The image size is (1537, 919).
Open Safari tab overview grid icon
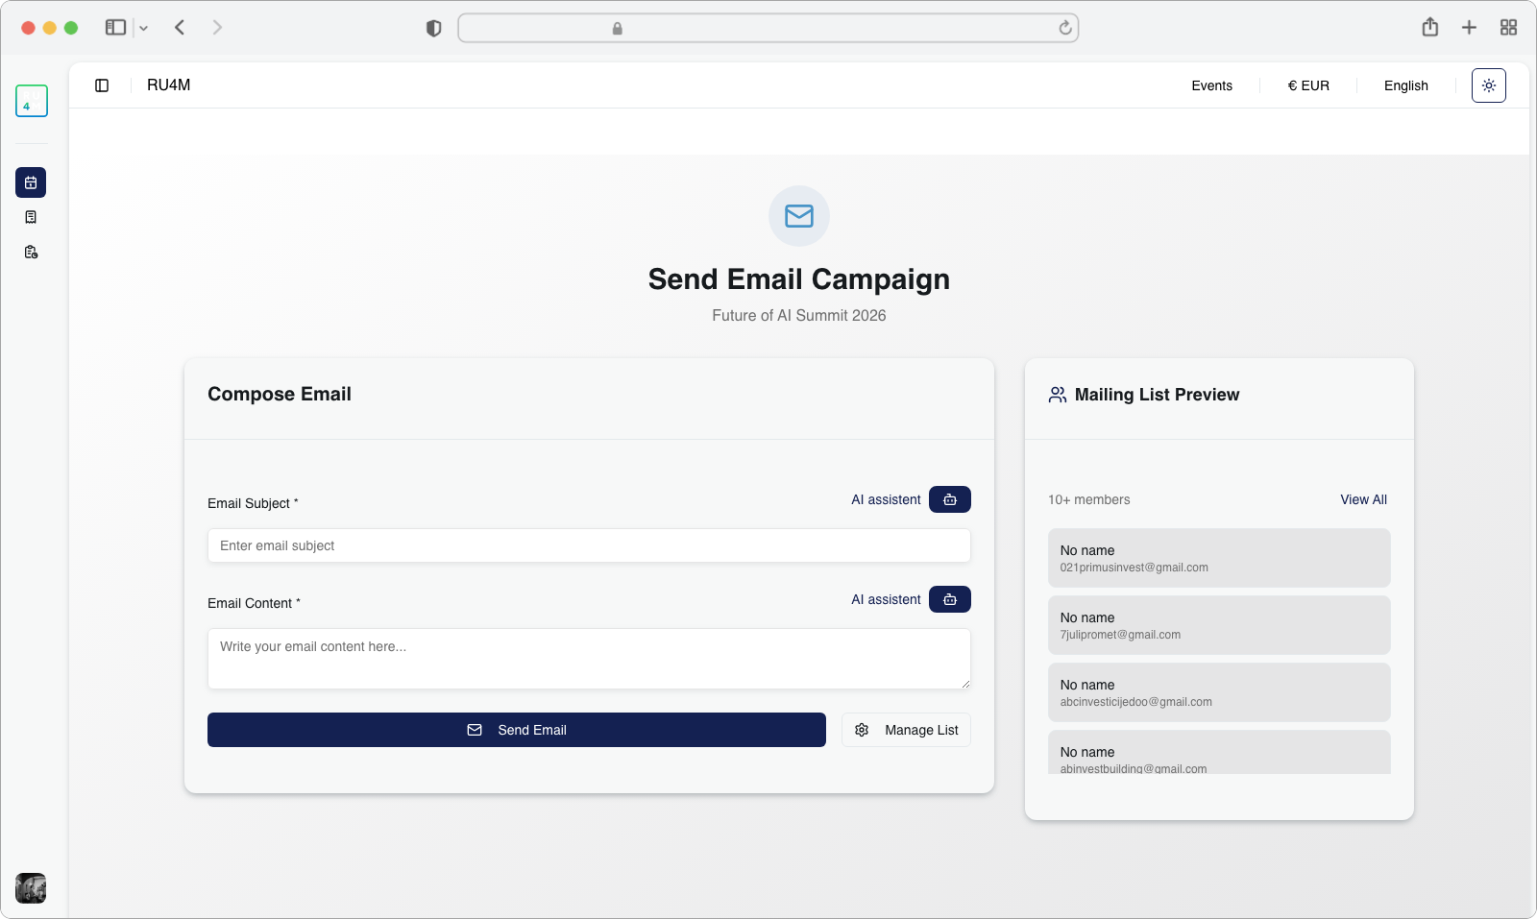pyautogui.click(x=1508, y=28)
